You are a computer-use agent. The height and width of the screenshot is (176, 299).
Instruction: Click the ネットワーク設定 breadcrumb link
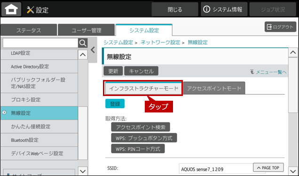pos(160,42)
